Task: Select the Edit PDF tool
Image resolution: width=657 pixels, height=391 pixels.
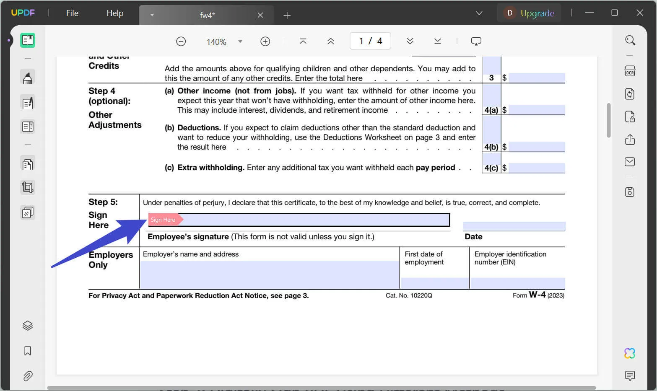Action: [x=28, y=103]
